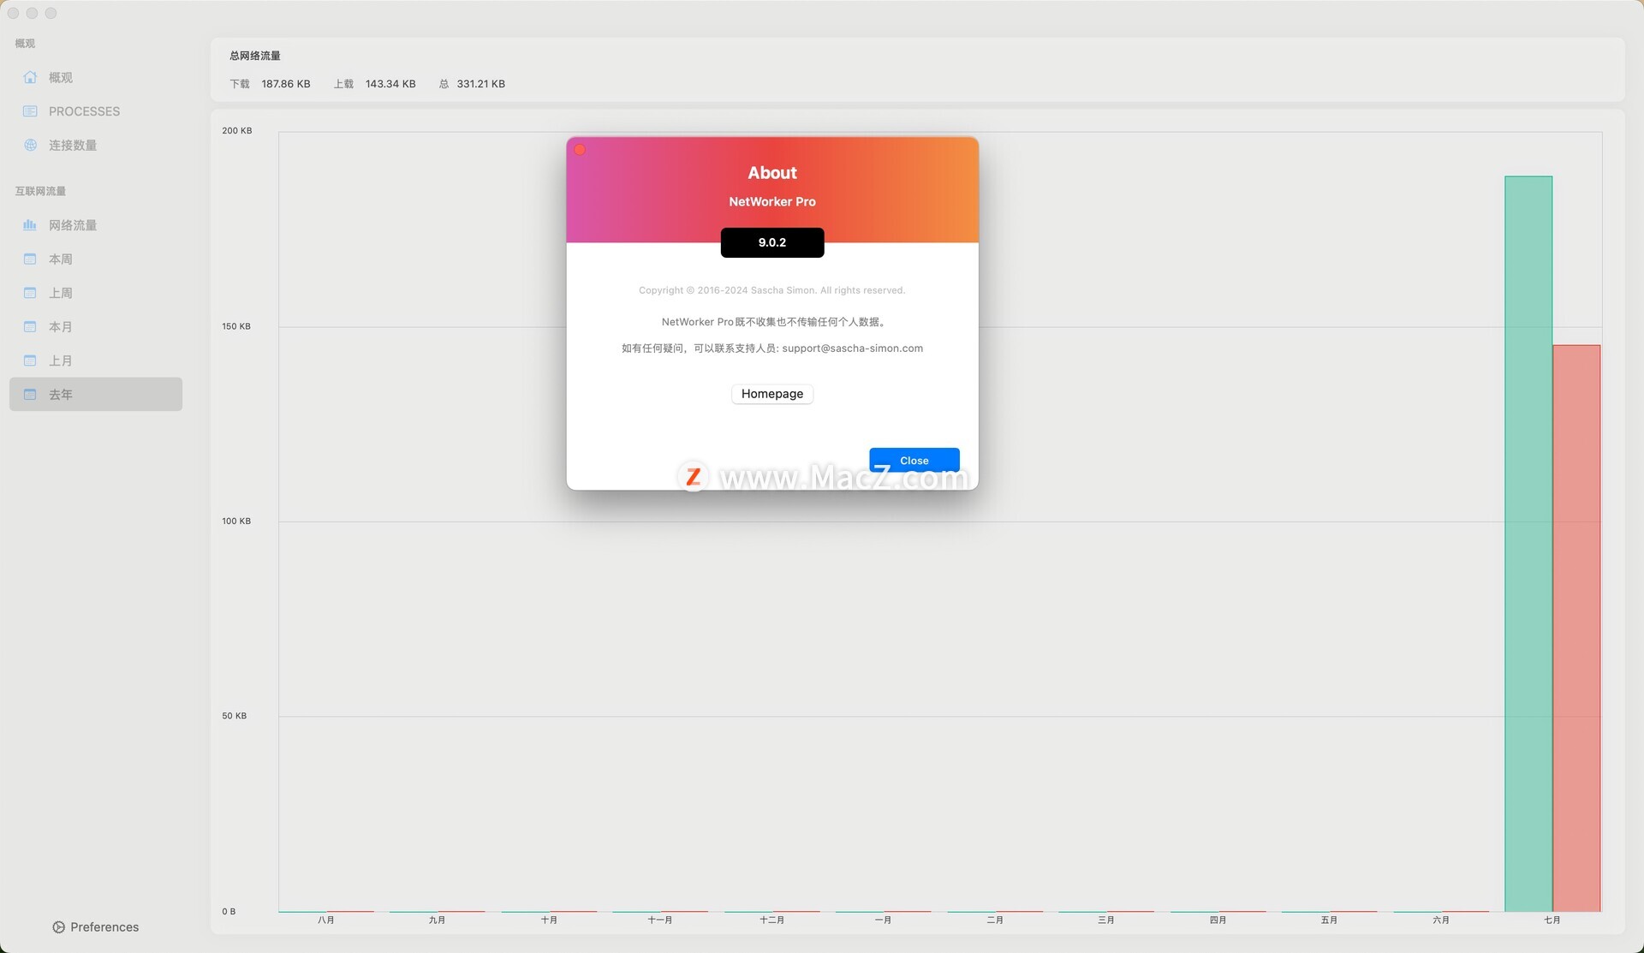Screen dimensions: 1644x953
Task: Click the red dot closing About dialog
Action: [580, 150]
